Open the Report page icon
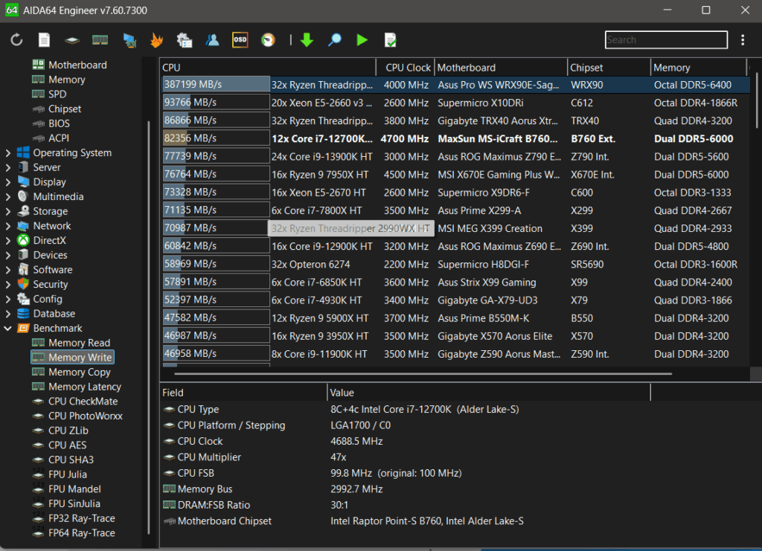This screenshot has height=551, width=762. [45, 40]
